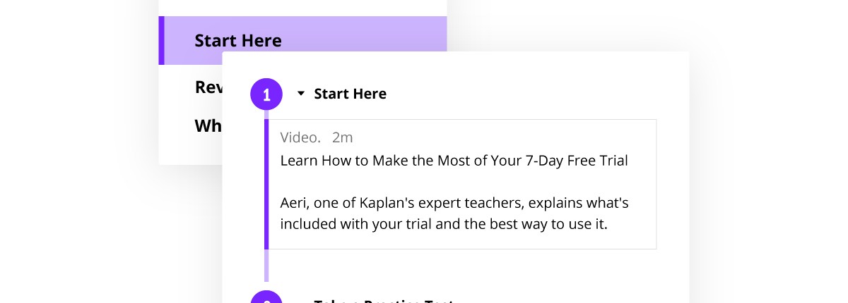The width and height of the screenshot is (848, 303).
Task: Select Start Here in the sidebar menu
Action: (x=237, y=41)
